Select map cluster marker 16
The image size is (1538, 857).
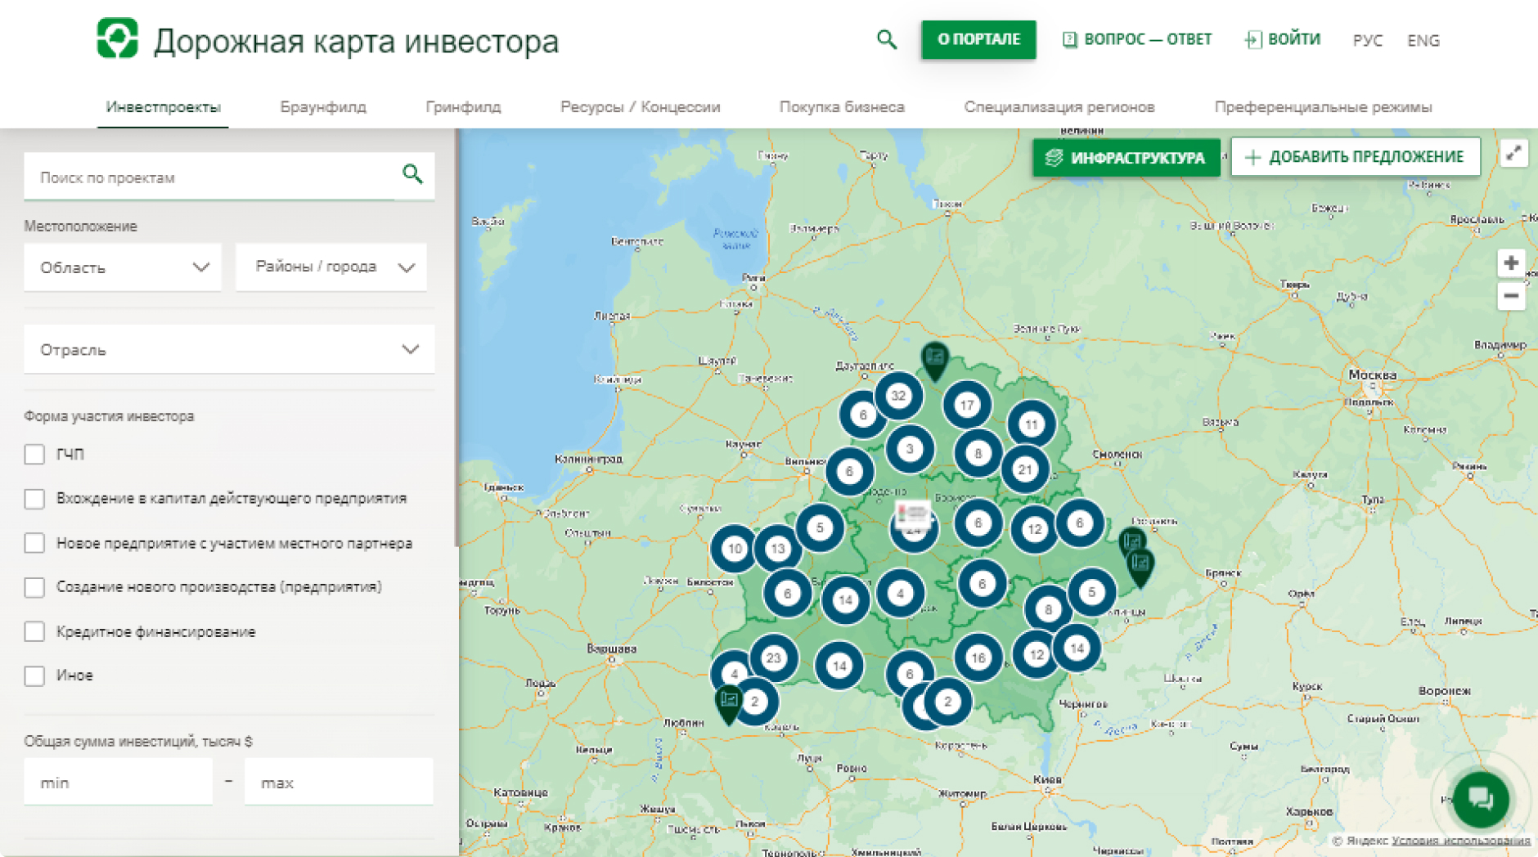978,657
